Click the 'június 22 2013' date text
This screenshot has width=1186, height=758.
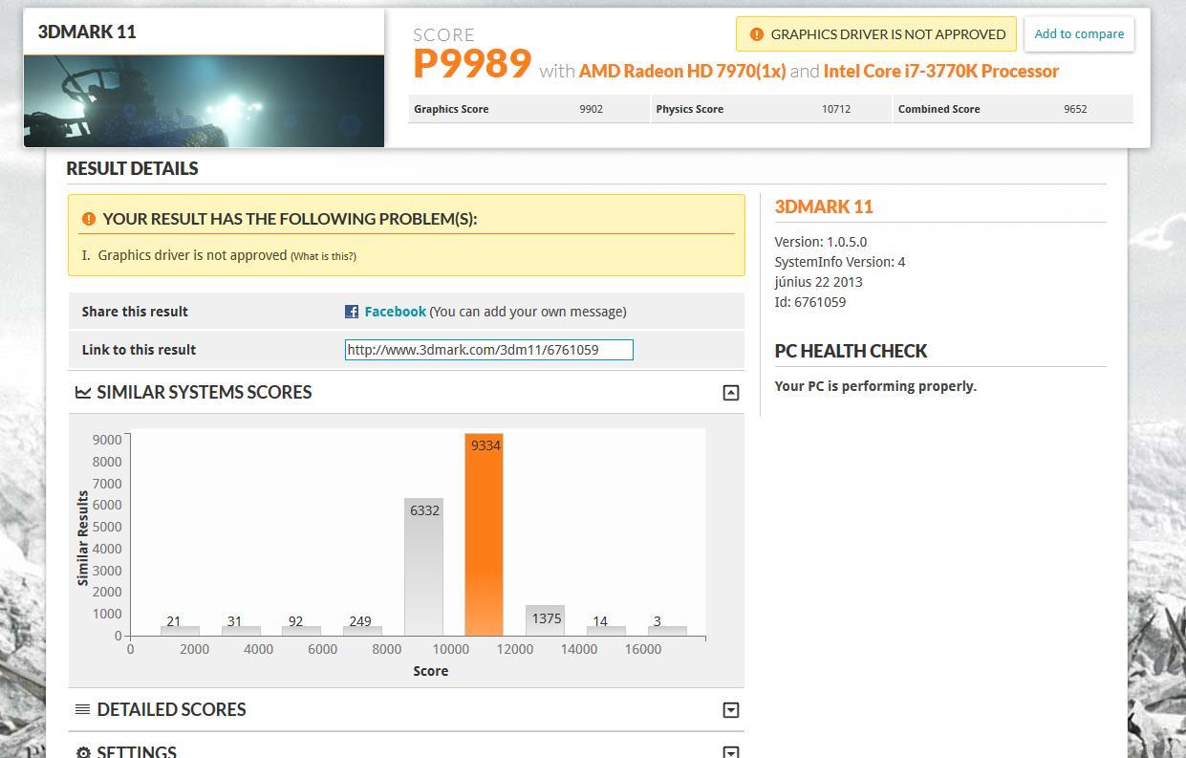[819, 282]
